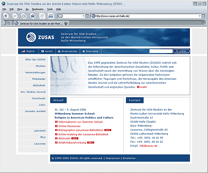
Task: Go to the Startseite link
Action: point(90,51)
